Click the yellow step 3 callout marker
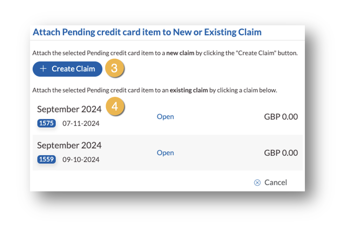The height and width of the screenshot is (245, 344). (x=115, y=69)
